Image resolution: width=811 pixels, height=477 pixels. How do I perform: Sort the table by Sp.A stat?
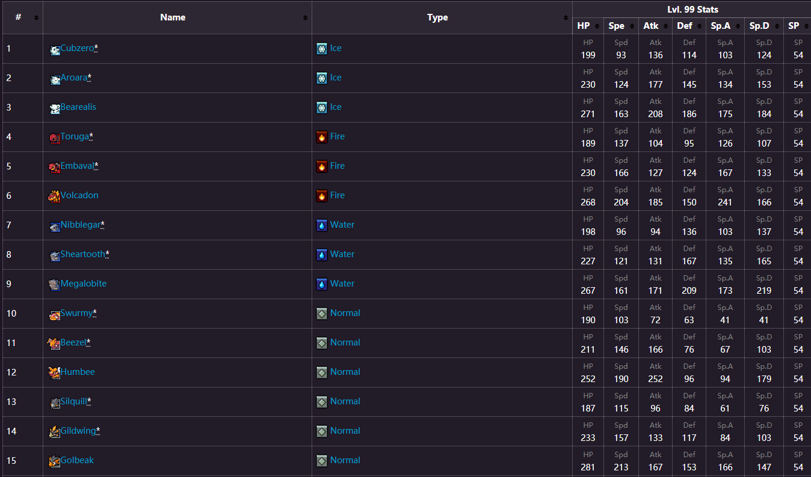click(725, 26)
